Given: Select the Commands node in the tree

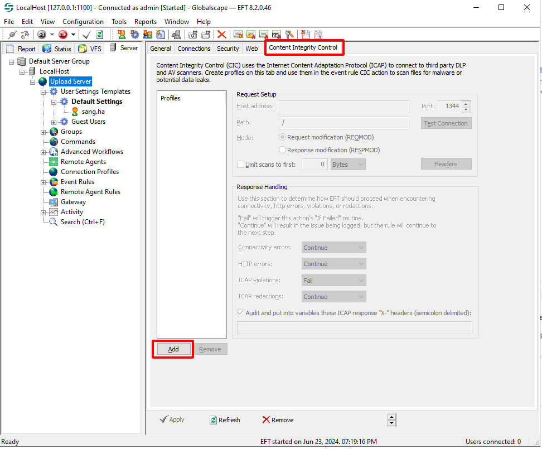Looking at the screenshot, I should (x=78, y=142).
